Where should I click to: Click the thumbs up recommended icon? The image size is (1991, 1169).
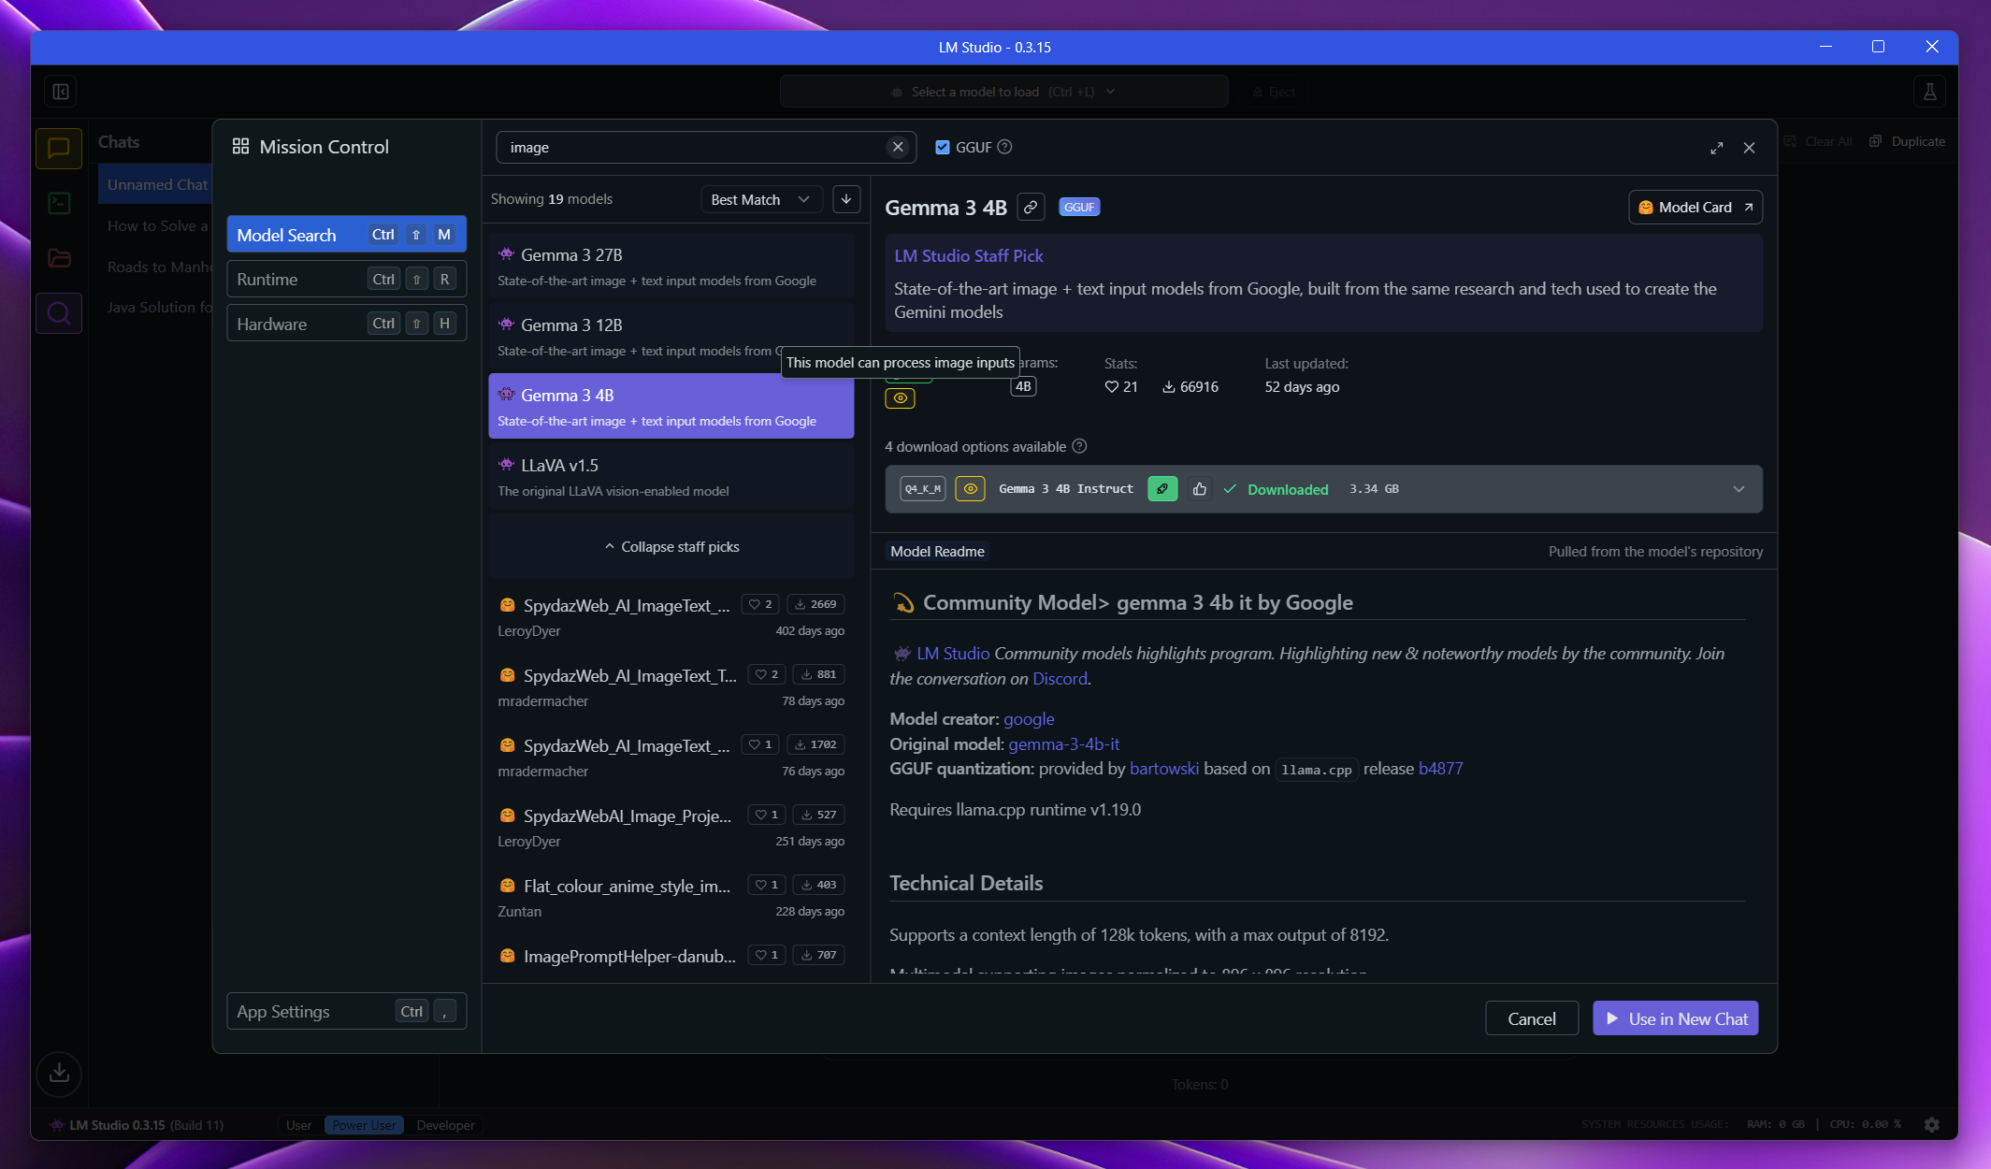tap(1200, 489)
